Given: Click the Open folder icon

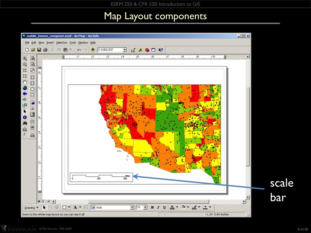Looking at the screenshot, I should [33, 50].
